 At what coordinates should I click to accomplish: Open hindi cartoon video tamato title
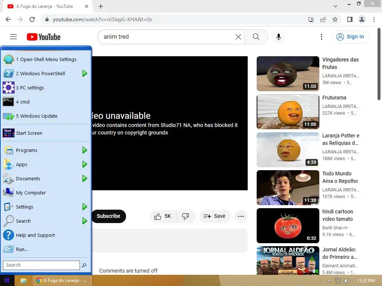(x=337, y=215)
